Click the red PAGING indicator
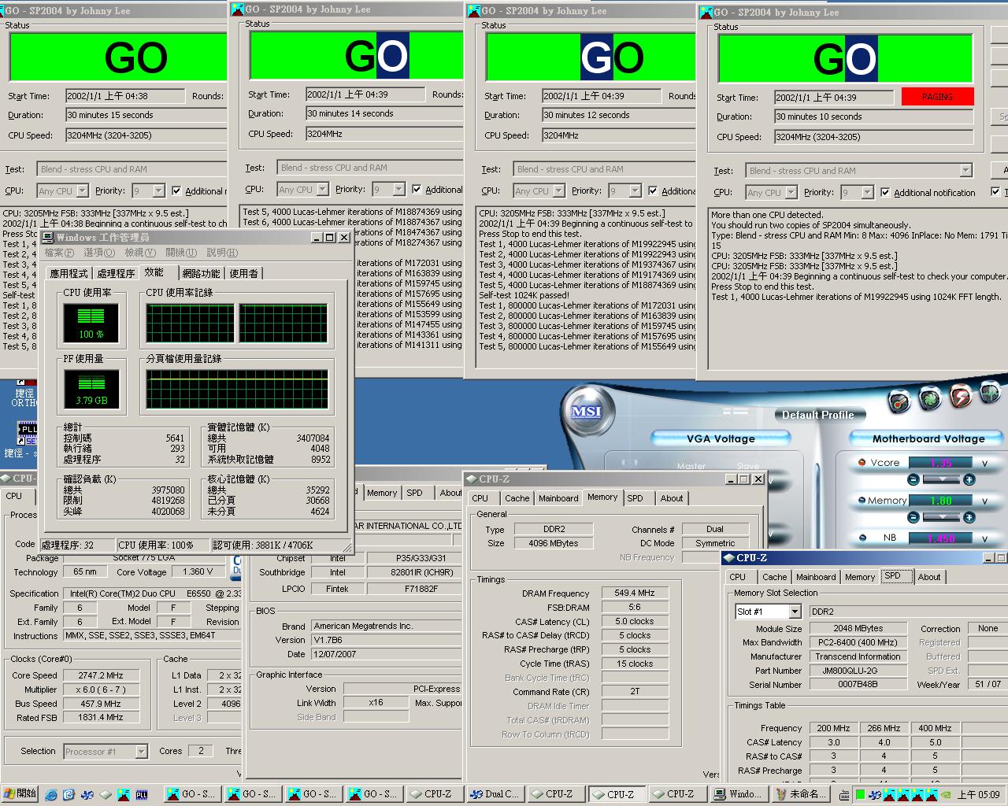The width and height of the screenshot is (1008, 806). tap(937, 97)
